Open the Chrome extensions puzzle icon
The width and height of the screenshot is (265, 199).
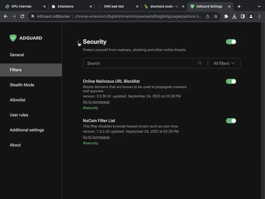point(226,16)
